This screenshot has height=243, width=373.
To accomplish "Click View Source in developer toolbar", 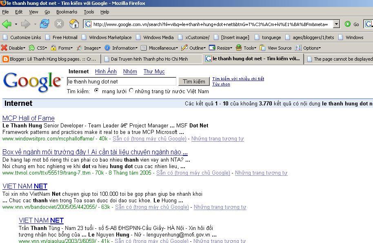I will pos(275,48).
